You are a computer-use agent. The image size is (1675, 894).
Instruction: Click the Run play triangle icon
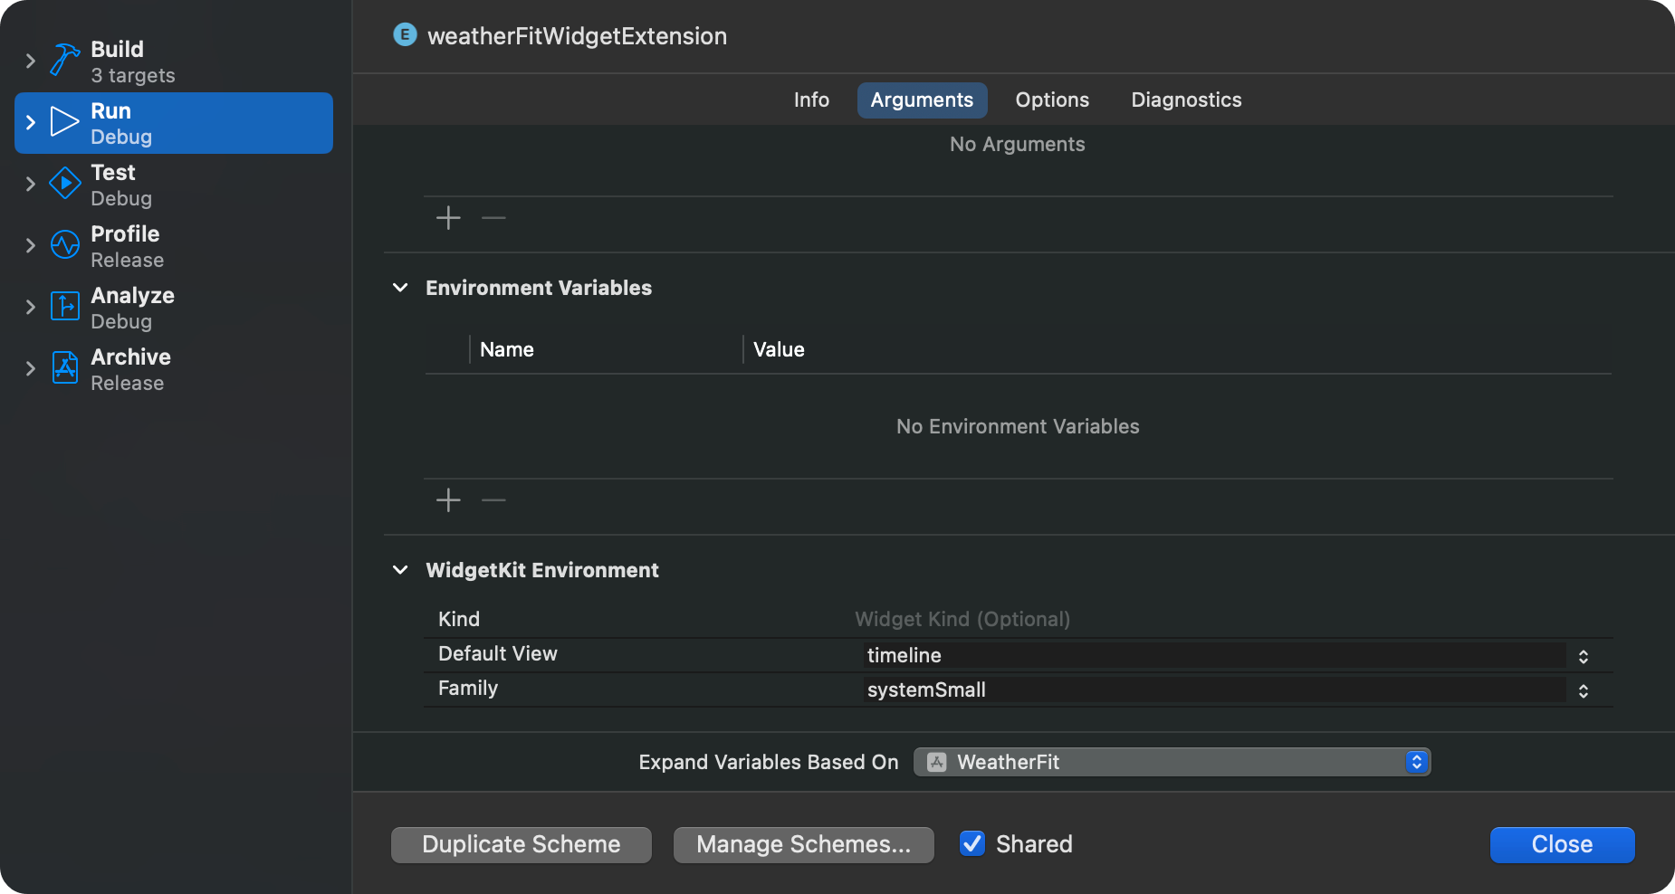click(64, 121)
